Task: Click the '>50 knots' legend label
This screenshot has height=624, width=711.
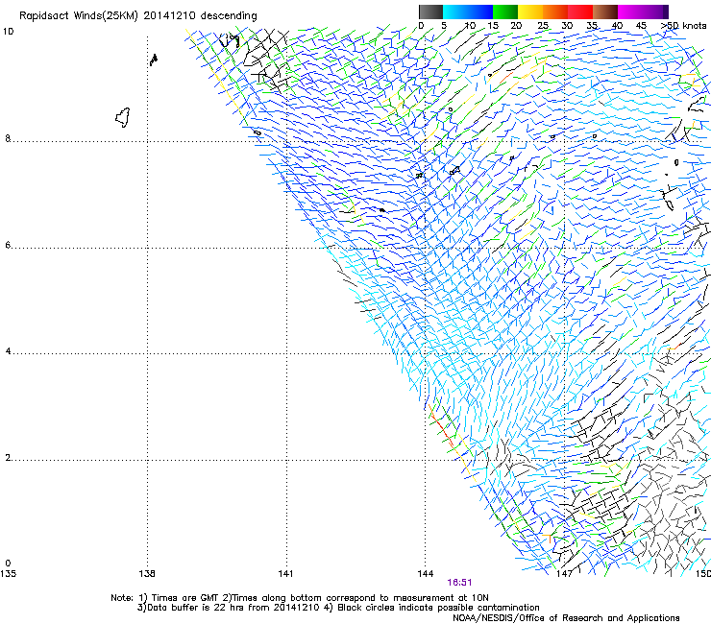Action: point(683,26)
